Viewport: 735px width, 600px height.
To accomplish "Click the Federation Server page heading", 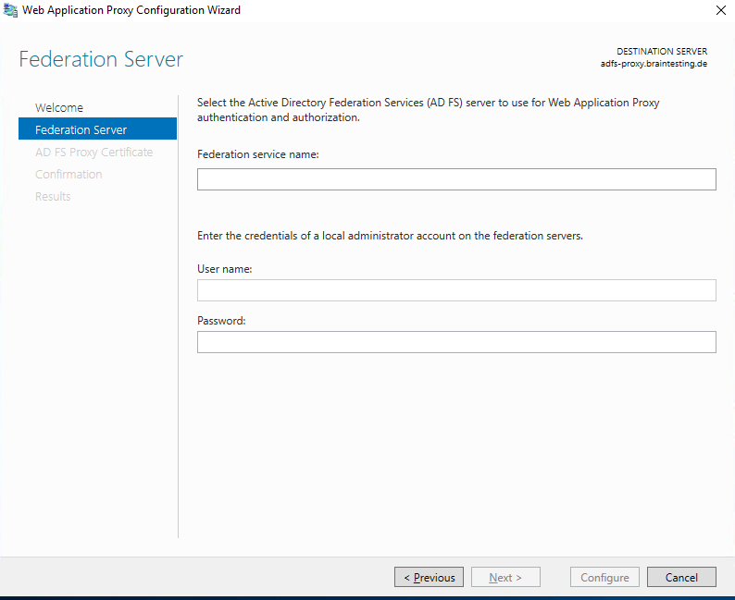I will (101, 59).
